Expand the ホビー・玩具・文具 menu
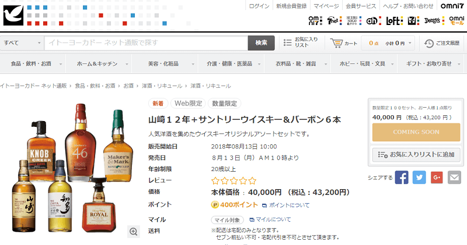The width and height of the screenshot is (467, 245). [x=364, y=63]
